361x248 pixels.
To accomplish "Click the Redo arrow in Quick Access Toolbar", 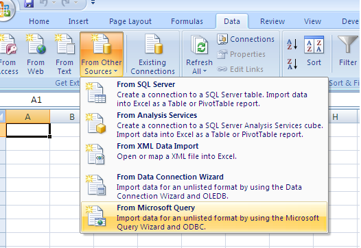I will [66, 3].
